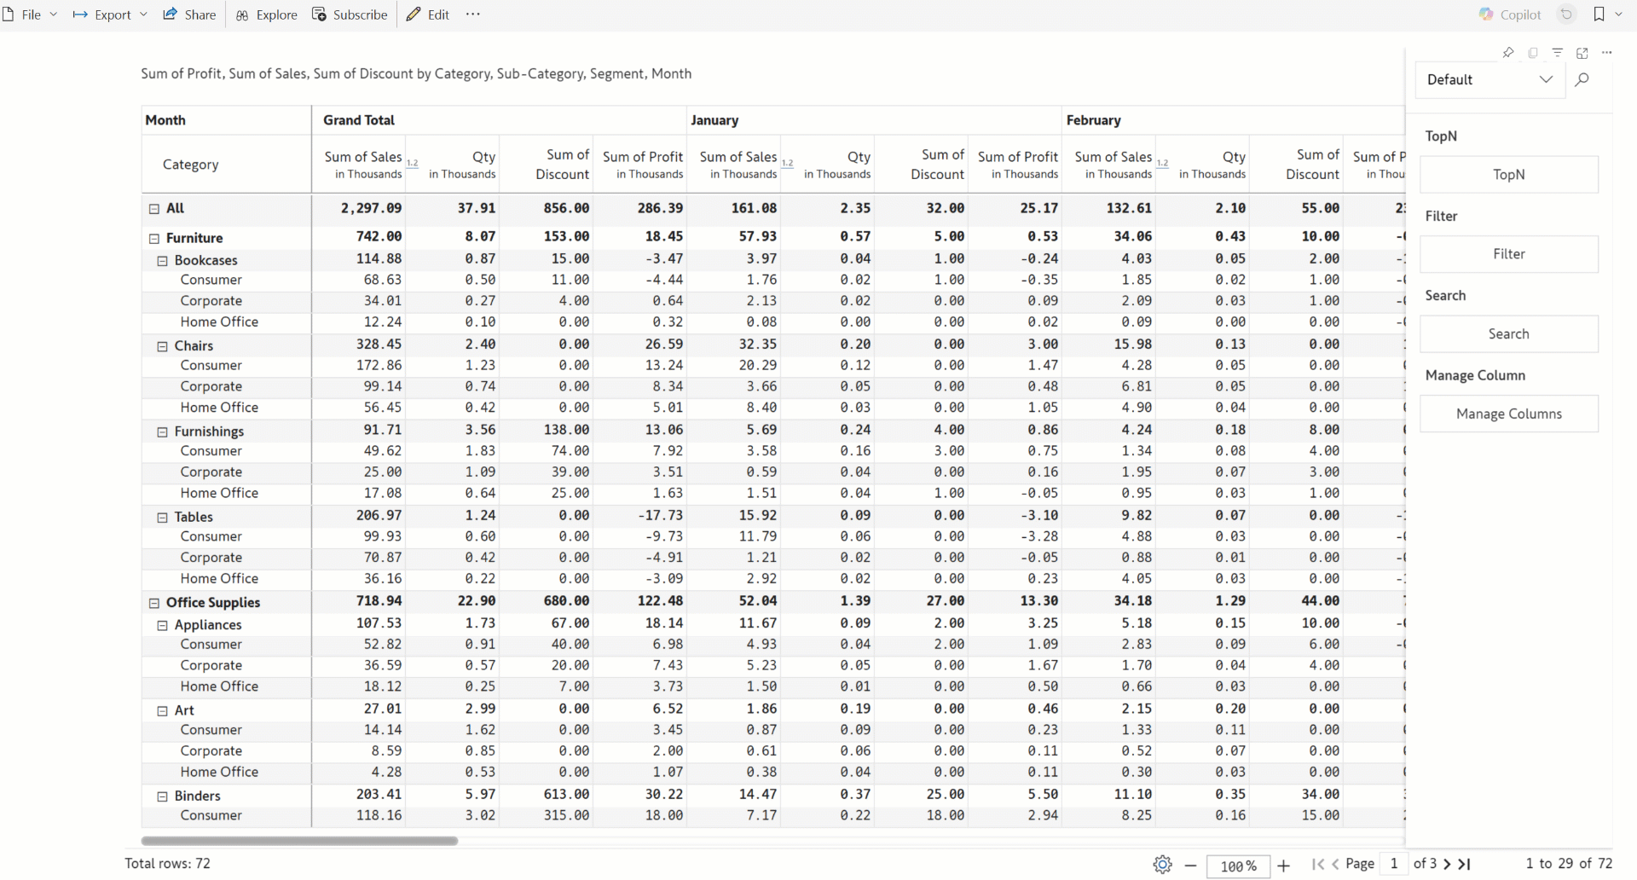Viewport: 1637px width, 880px height.
Task: Click the horizontal scrollbar under the table
Action: 299,841
